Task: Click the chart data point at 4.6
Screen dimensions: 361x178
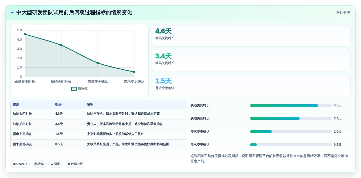Action: click(x=25, y=34)
